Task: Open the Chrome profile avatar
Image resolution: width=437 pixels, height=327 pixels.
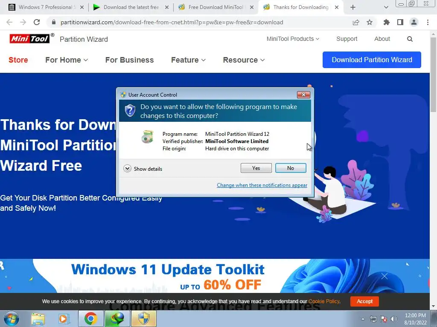Action: coord(414,22)
